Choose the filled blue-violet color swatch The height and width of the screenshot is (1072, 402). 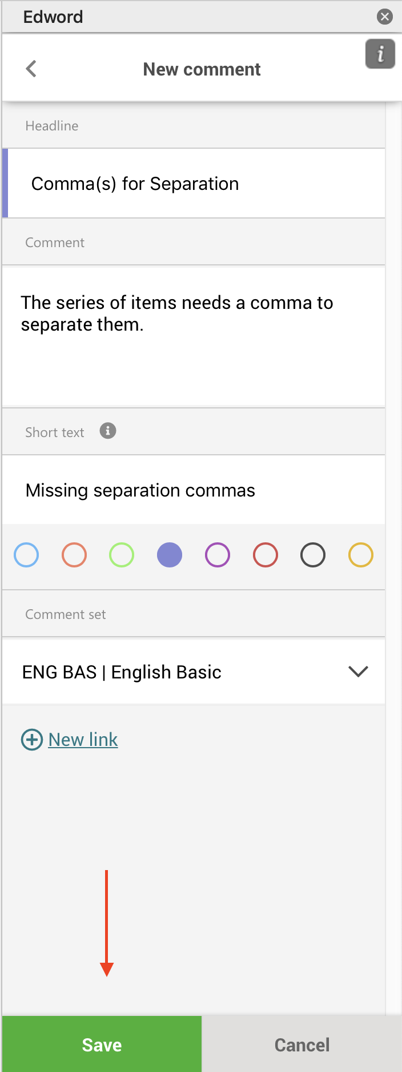[x=170, y=555]
